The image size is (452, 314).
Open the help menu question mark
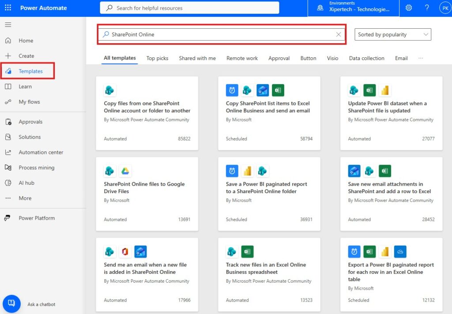click(426, 7)
